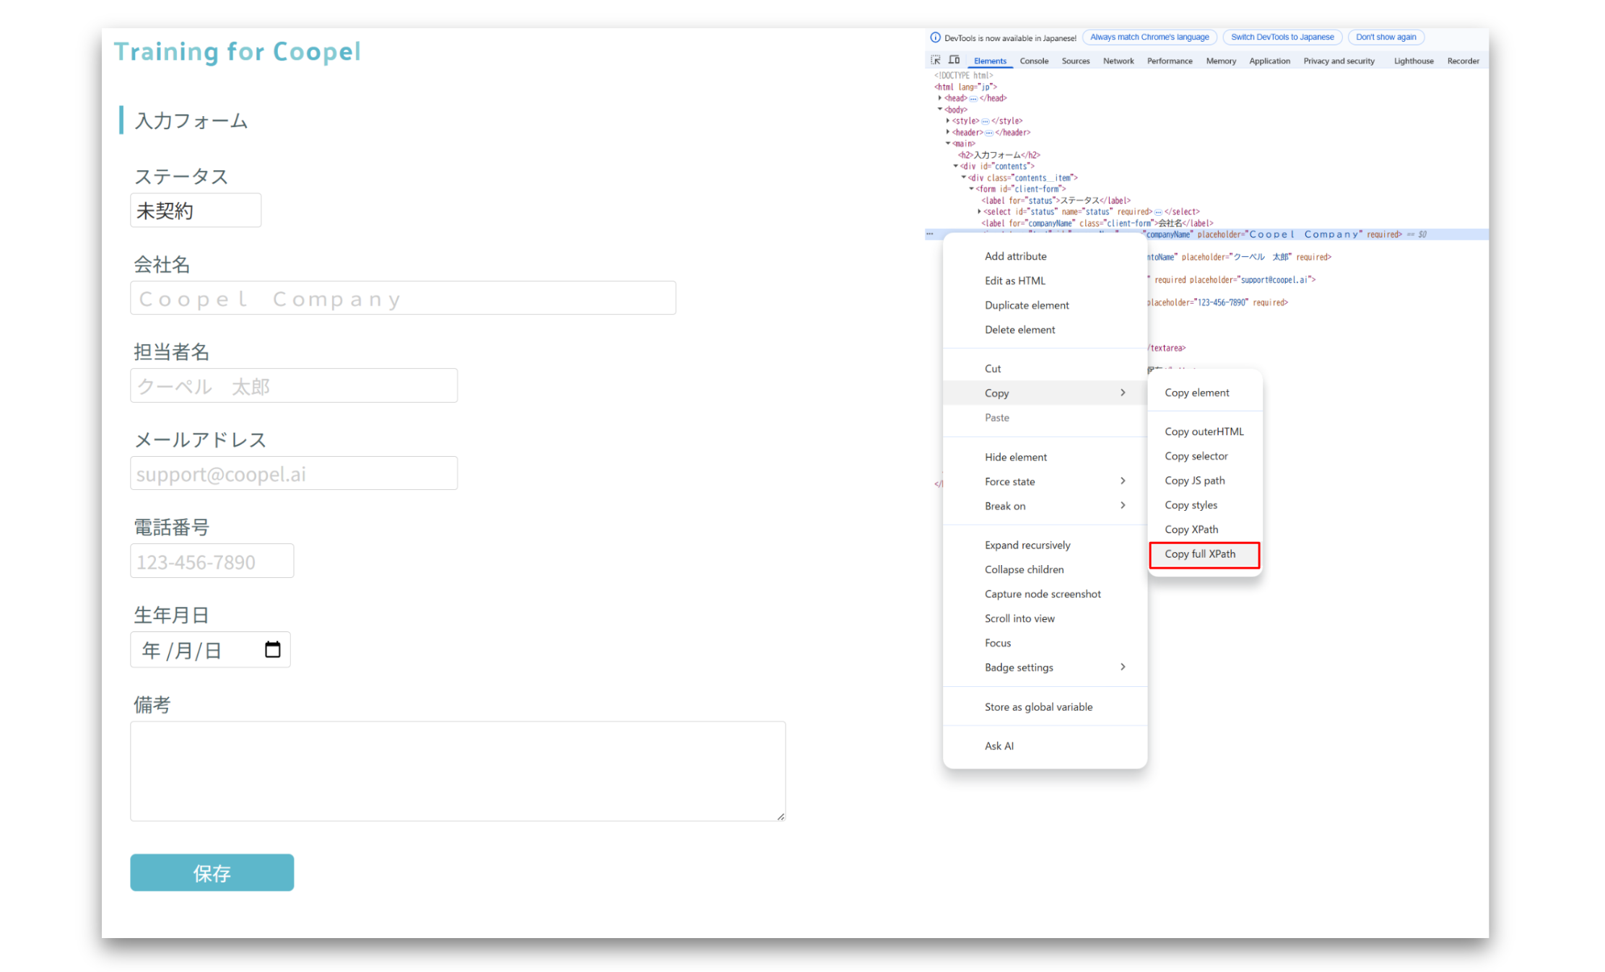Click the DevTools info circle icon
This screenshot has height=972, width=1605.
935,38
